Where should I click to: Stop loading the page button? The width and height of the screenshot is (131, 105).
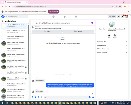pyautogui.click(x=10, y=7)
